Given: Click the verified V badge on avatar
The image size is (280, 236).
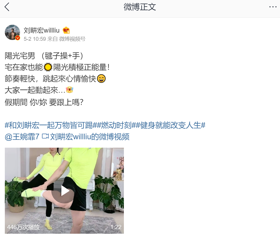Looking at the screenshot, I should tap(18, 38).
